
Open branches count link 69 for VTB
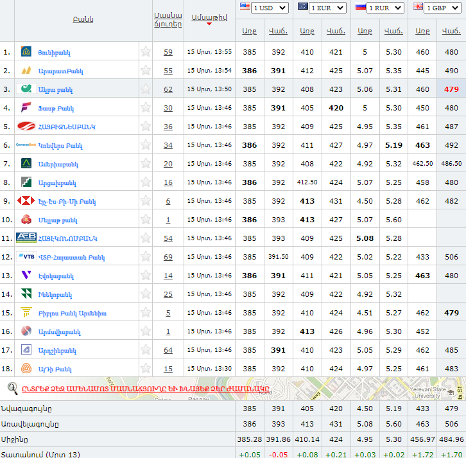pos(168,257)
